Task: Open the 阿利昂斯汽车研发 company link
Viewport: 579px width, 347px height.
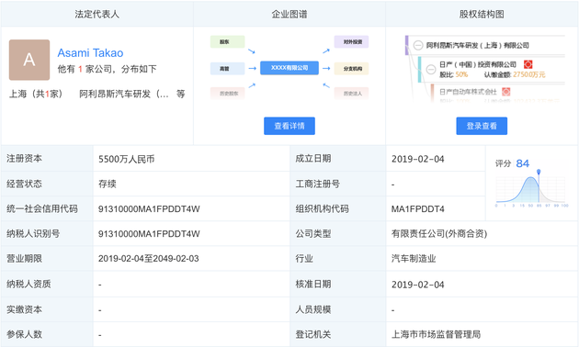Action: pos(124,94)
